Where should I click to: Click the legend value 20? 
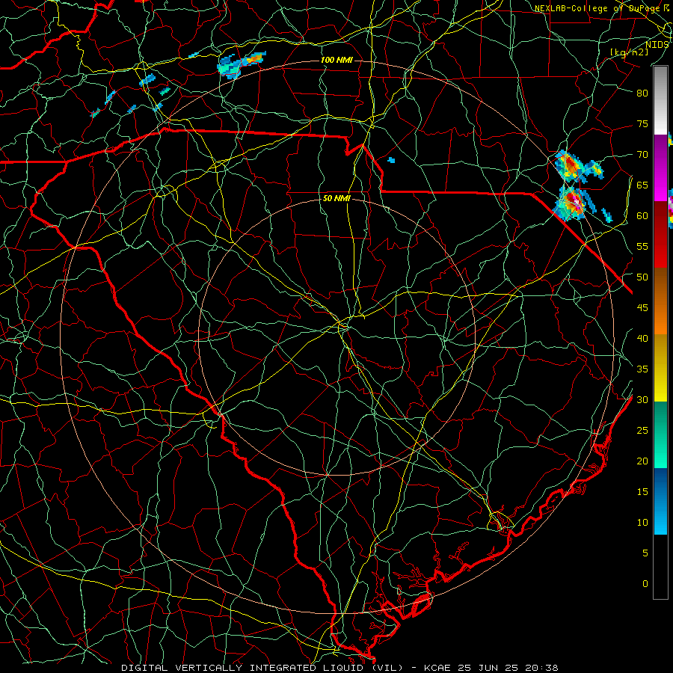(642, 461)
